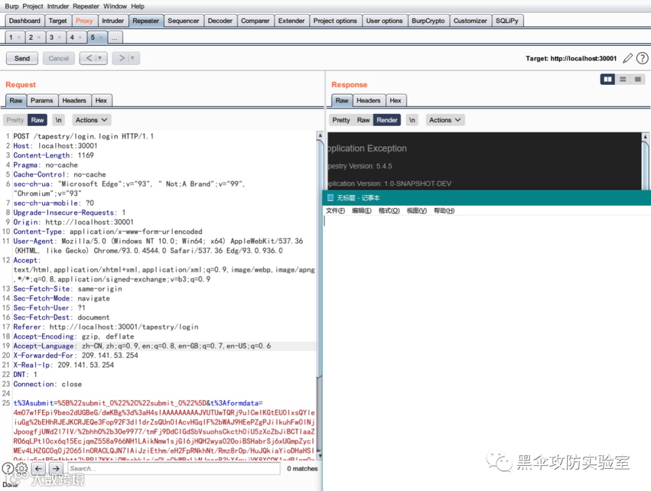Click the request pane vertical scrollbar
Viewport: 651px width, 491px height.
(319, 295)
